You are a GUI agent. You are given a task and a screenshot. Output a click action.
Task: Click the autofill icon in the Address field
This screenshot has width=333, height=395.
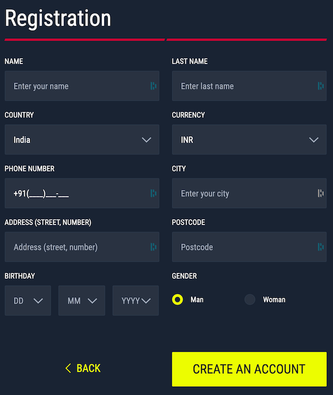(x=153, y=247)
